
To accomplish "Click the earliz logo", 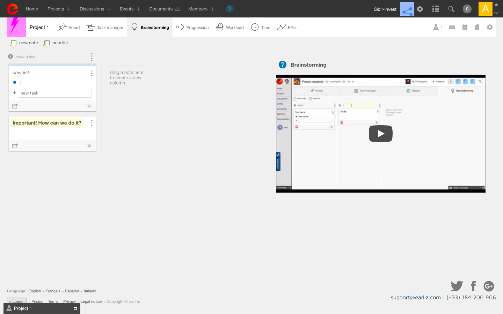I will tap(13, 9).
